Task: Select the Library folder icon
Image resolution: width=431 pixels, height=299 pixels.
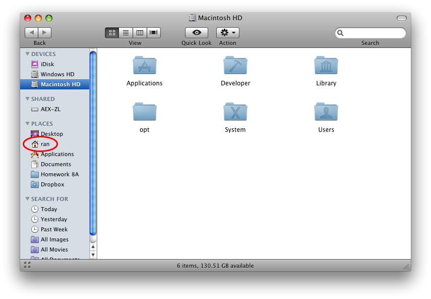Action: (326, 66)
